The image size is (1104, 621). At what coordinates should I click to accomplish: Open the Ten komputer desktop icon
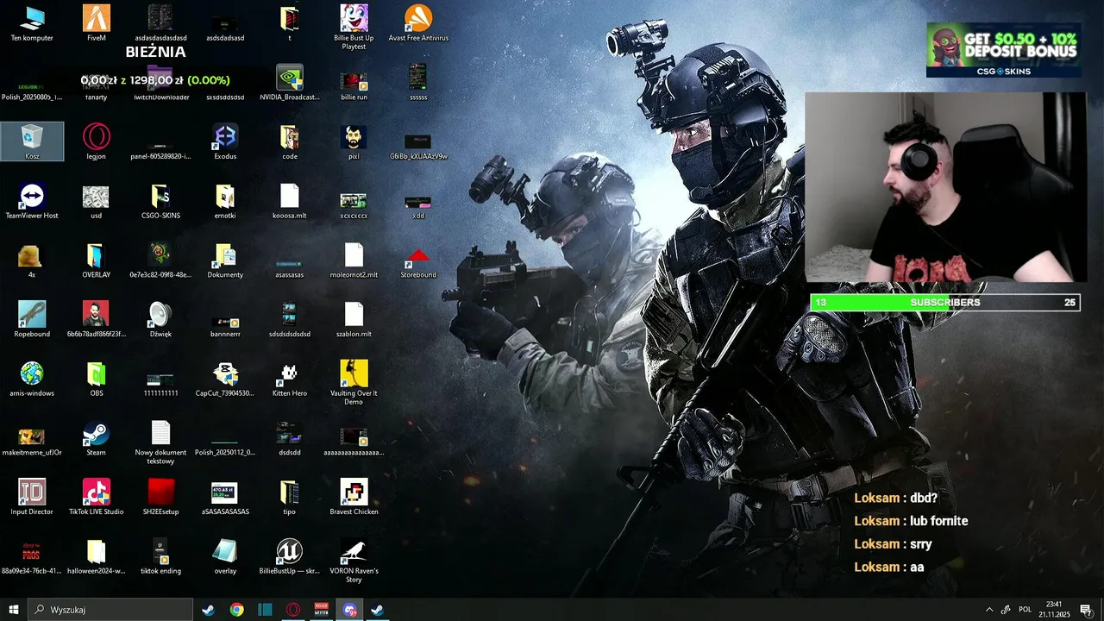[32, 23]
